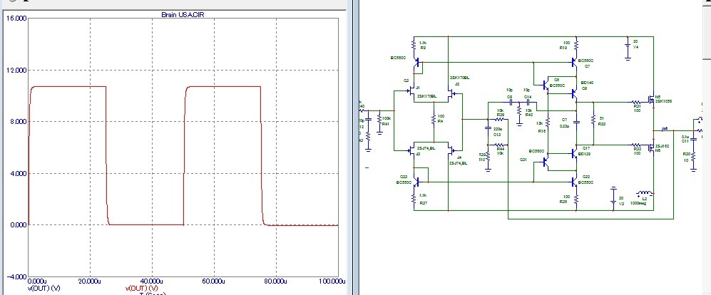
Task: Select resistor R16 (12k)
Action: tap(548, 123)
